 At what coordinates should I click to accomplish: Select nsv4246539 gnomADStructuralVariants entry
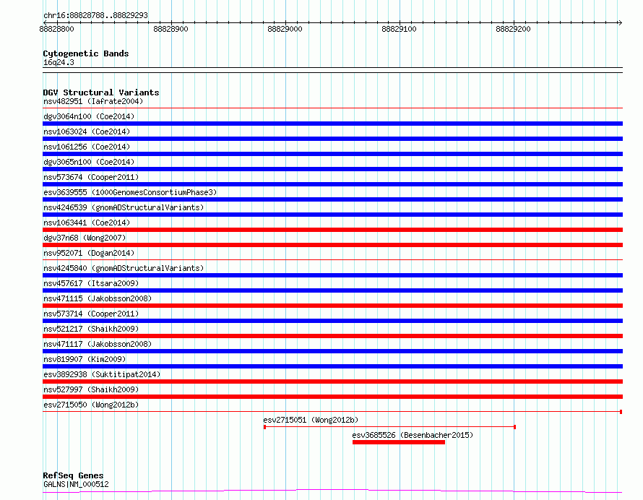tap(124, 207)
